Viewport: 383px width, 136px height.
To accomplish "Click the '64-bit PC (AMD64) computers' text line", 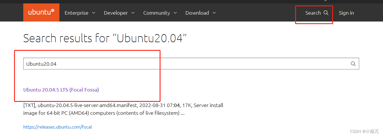I will (104, 113).
